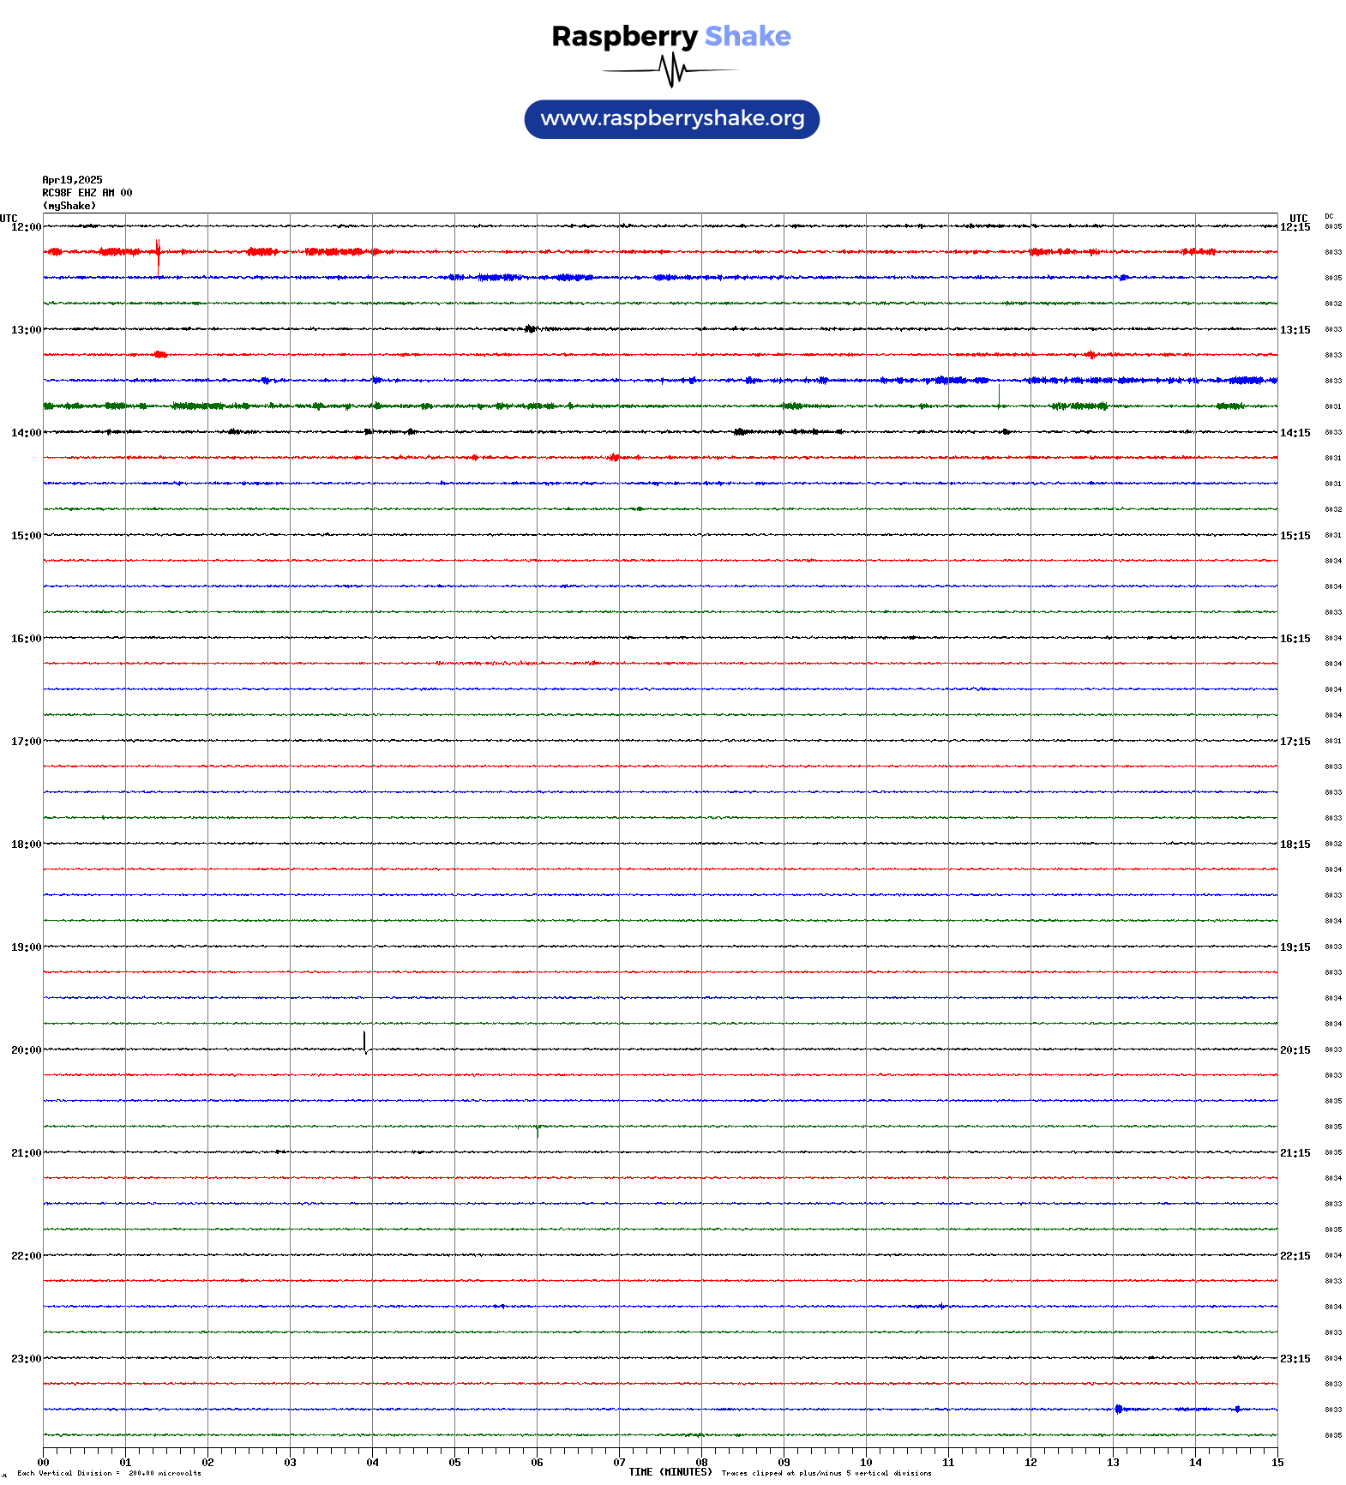This screenshot has height=1485, width=1346.
Task: Click the 14:15 end-time label
Action: (1295, 433)
